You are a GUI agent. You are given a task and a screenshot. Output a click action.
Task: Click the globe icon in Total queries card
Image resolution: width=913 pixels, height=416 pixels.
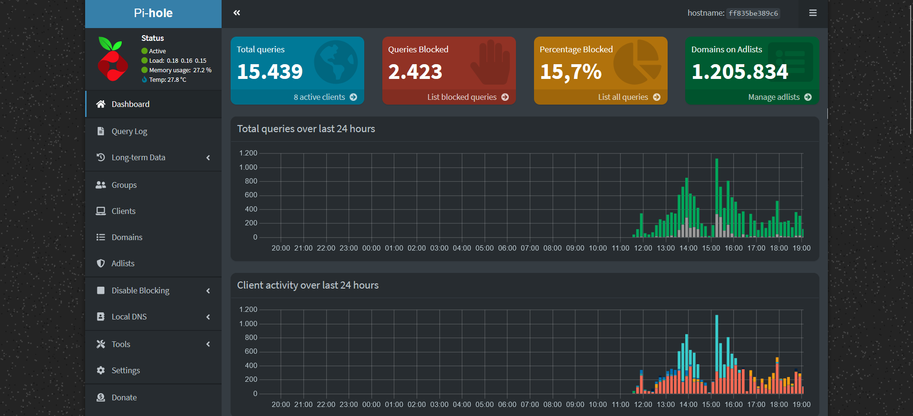(336, 62)
